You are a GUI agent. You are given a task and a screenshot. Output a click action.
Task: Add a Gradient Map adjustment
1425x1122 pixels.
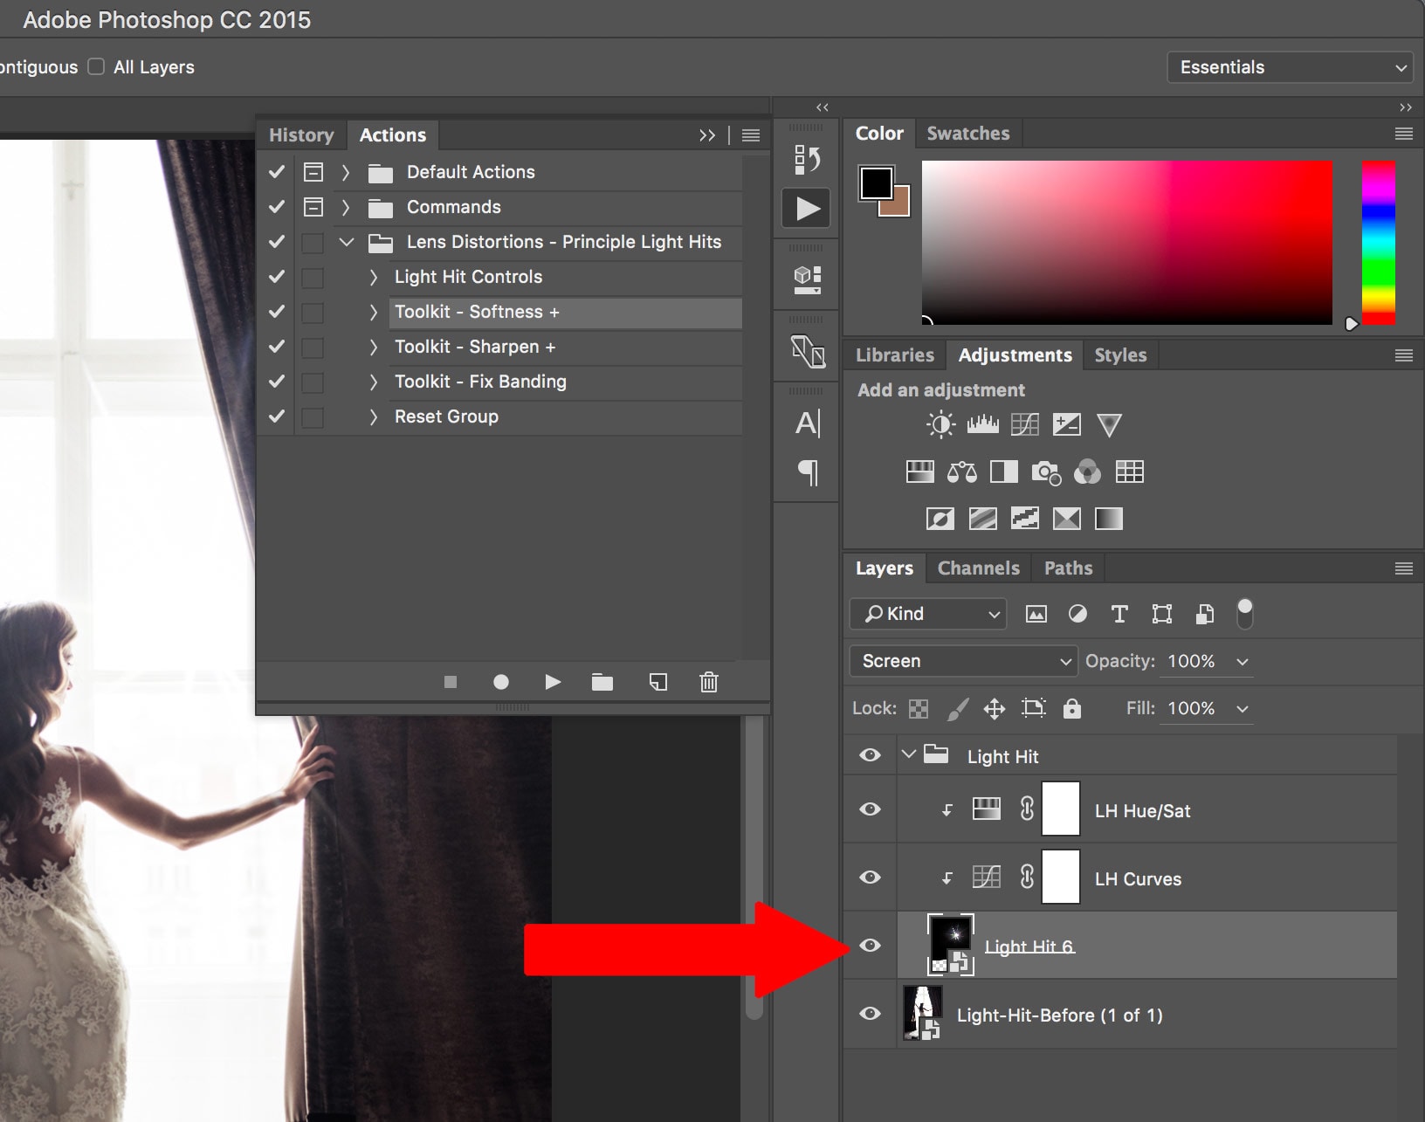point(1109,520)
